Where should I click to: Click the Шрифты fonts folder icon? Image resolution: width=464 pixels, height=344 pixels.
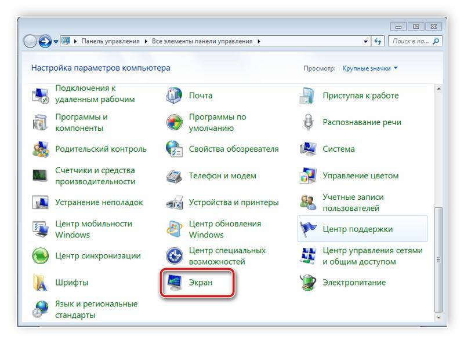click(x=39, y=283)
